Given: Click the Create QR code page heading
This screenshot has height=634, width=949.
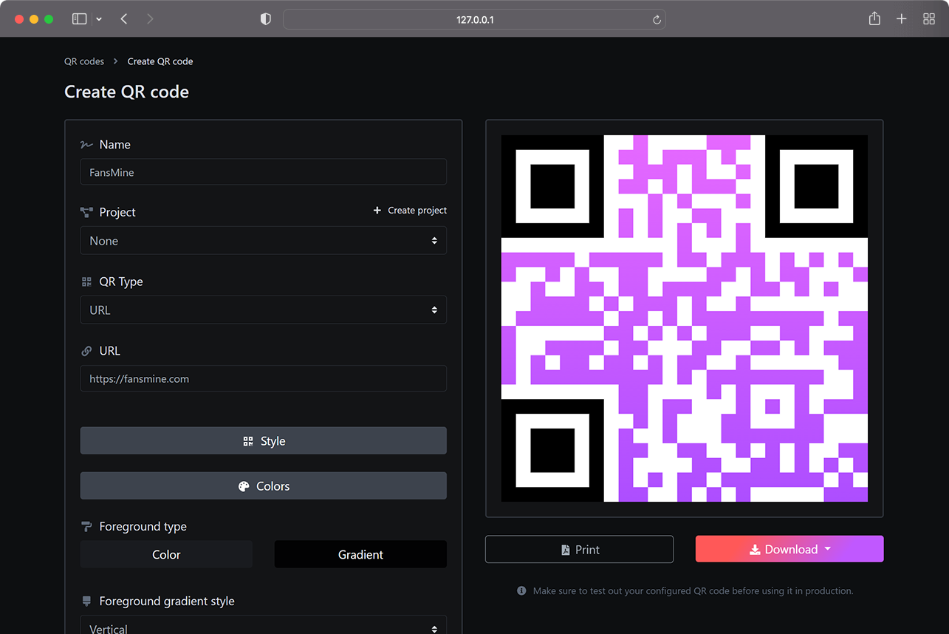Looking at the screenshot, I should click(x=126, y=92).
